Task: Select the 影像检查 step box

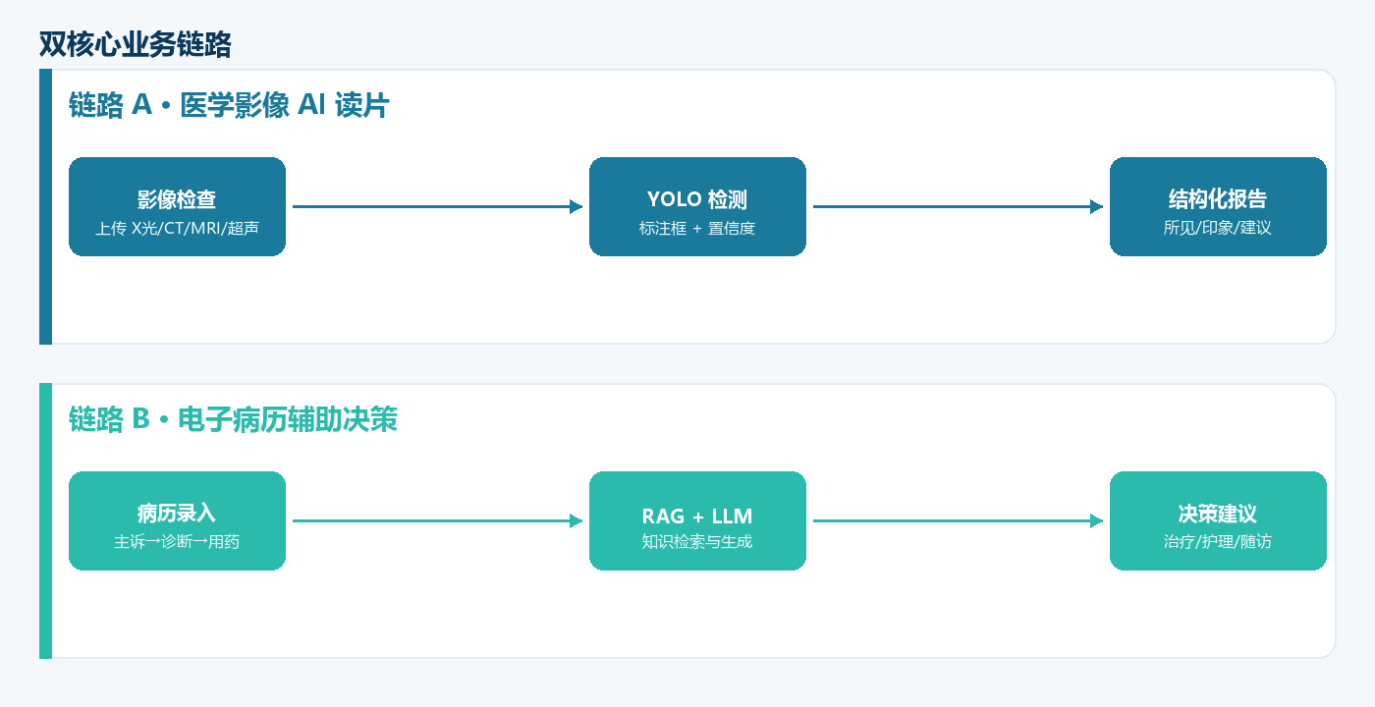Action: (177, 206)
